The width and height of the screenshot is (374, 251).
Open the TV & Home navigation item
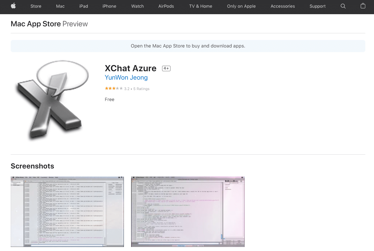click(201, 6)
